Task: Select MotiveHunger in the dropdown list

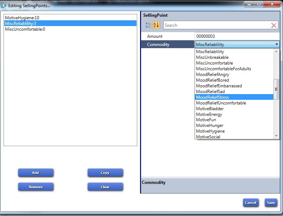Action: 210,125
